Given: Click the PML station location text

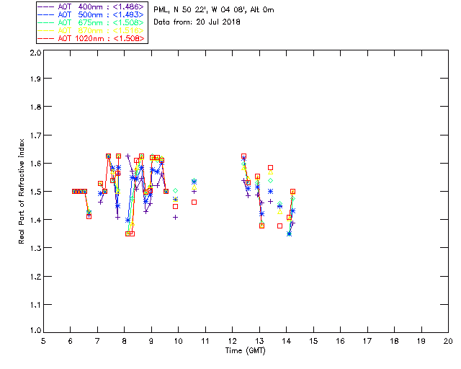Looking at the screenshot, I should click(x=214, y=10).
